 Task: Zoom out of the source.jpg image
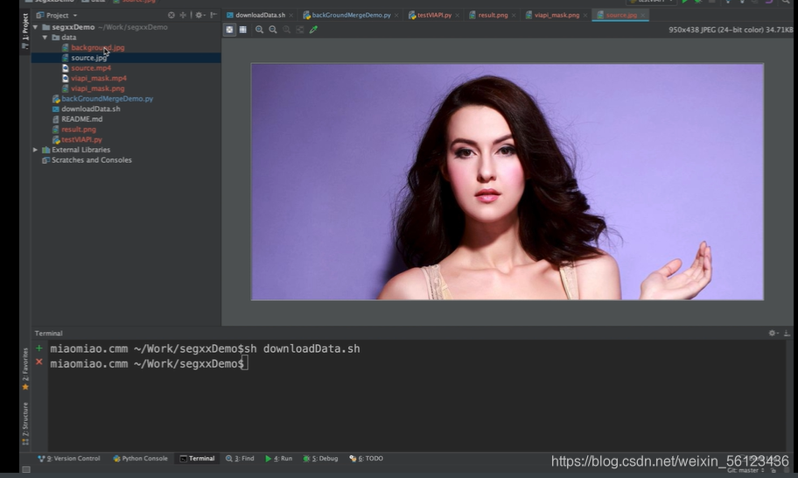click(273, 30)
